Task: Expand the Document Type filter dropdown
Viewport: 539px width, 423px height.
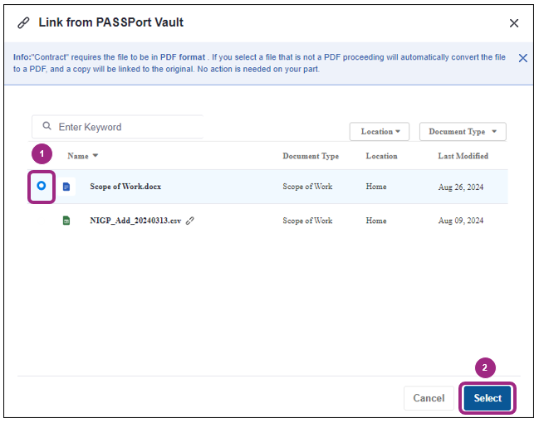Action: [462, 132]
